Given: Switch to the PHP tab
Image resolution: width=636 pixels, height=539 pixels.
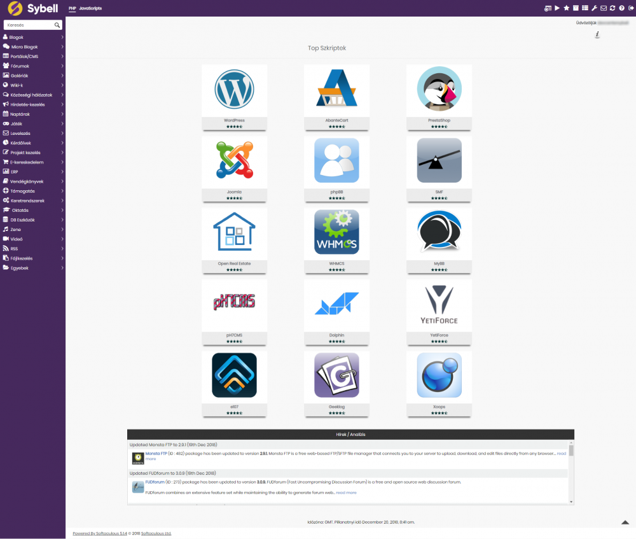Looking at the screenshot, I should click(73, 8).
